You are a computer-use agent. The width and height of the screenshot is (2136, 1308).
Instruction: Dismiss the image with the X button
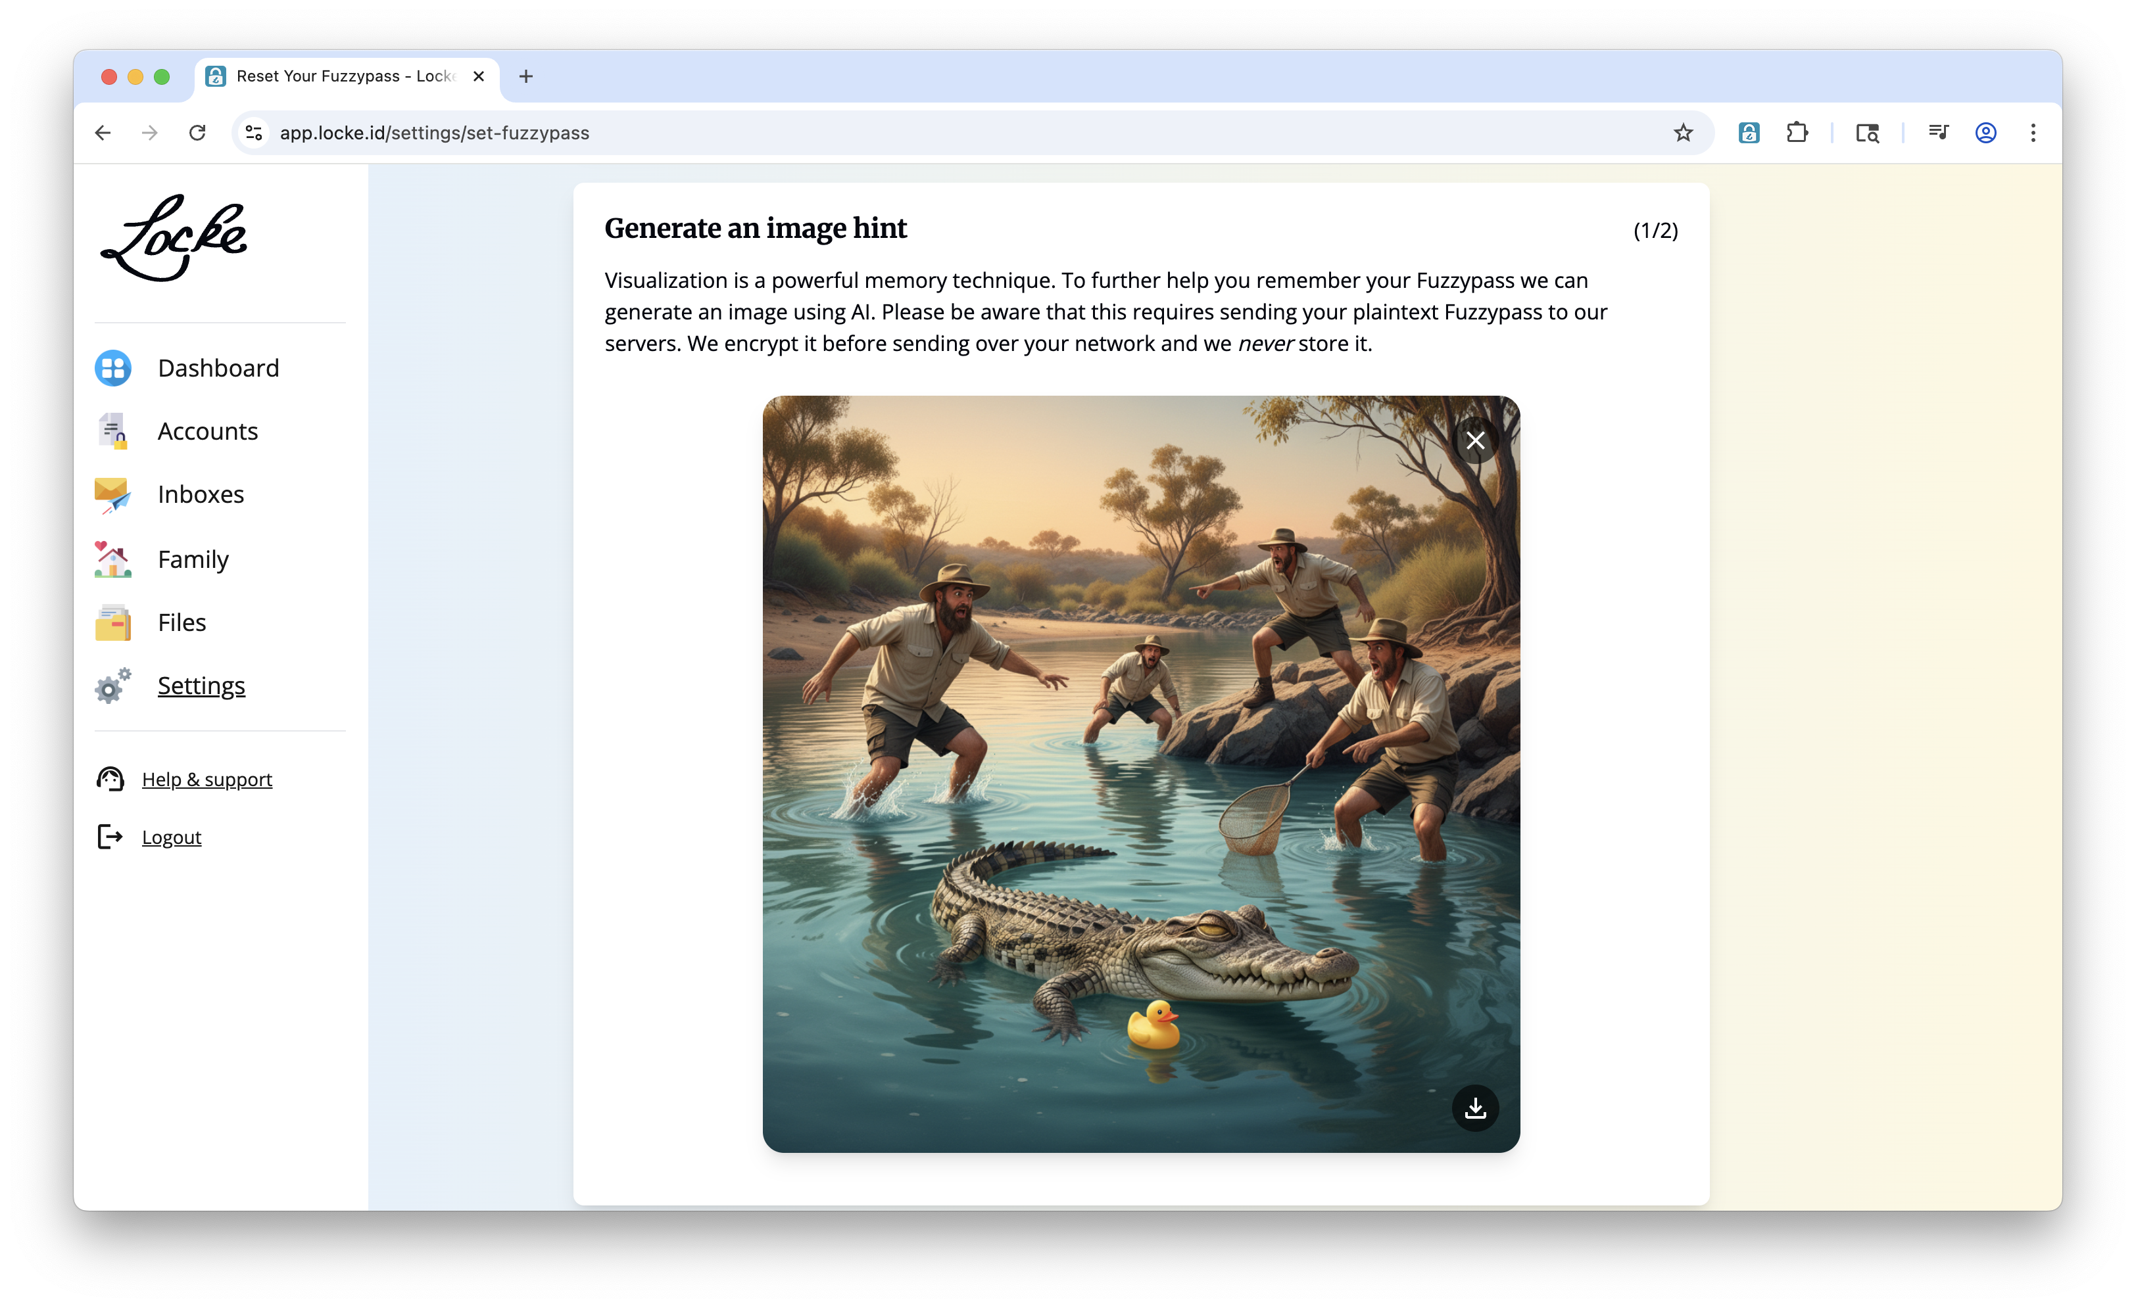click(1474, 441)
